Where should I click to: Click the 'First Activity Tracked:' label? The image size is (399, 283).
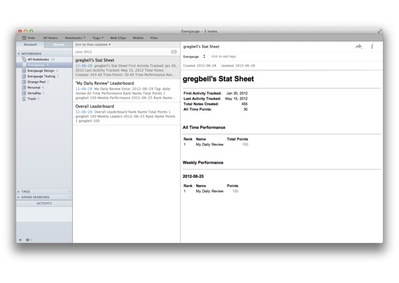pos(203,93)
